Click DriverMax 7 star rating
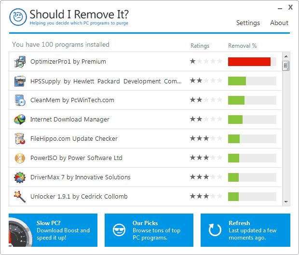 [x=206, y=177]
